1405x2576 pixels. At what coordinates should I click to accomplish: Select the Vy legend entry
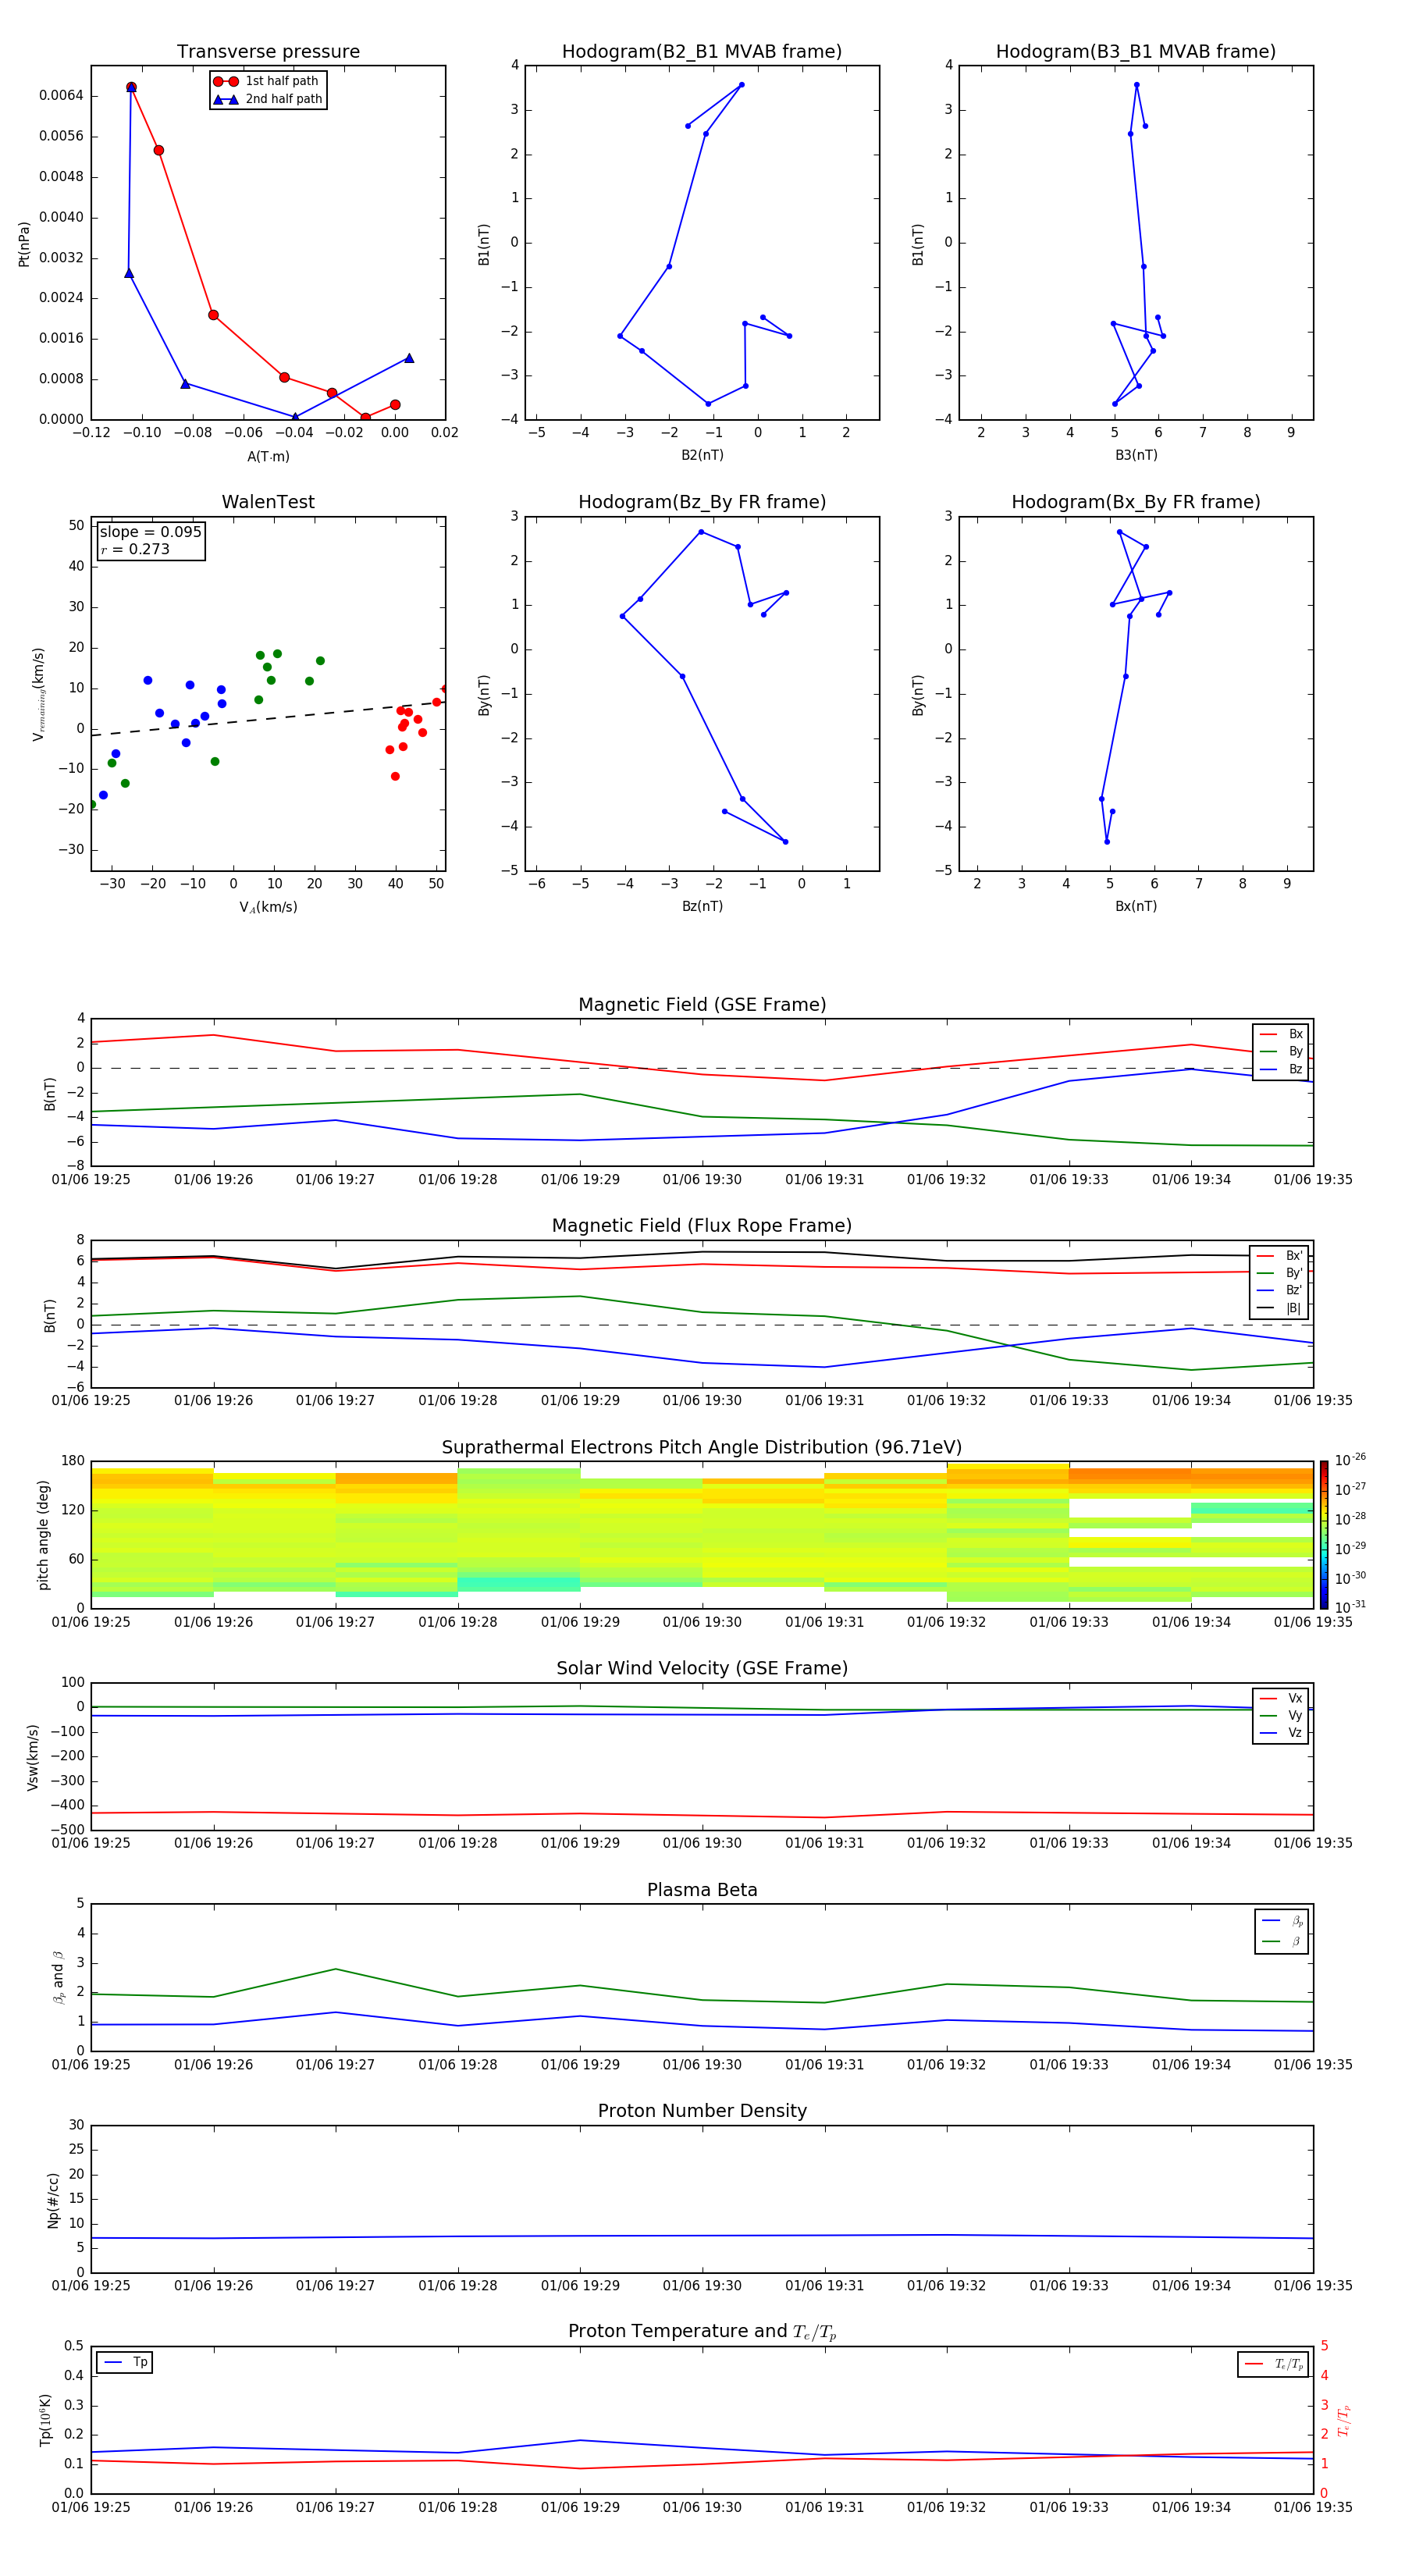coord(1281,1715)
